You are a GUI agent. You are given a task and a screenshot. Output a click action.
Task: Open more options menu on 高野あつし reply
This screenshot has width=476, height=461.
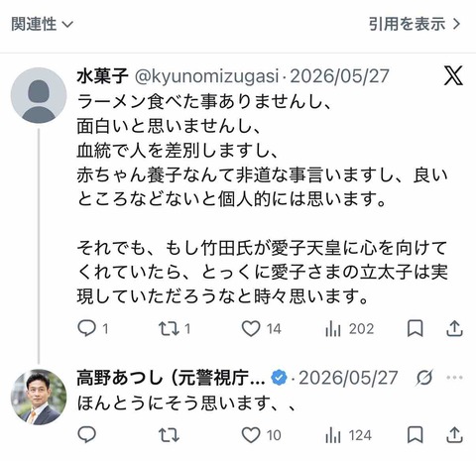point(454,378)
